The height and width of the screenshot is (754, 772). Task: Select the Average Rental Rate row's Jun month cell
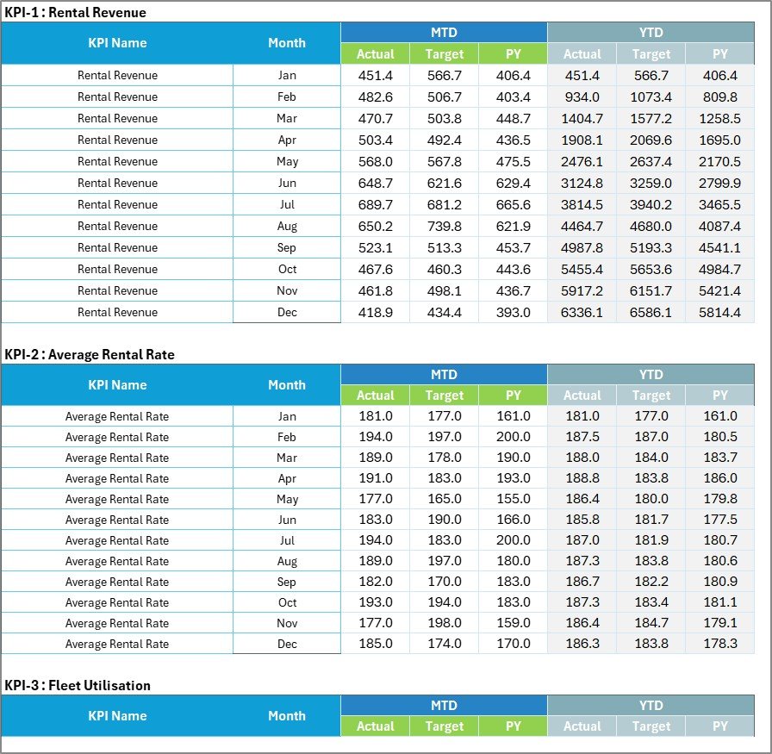click(287, 520)
